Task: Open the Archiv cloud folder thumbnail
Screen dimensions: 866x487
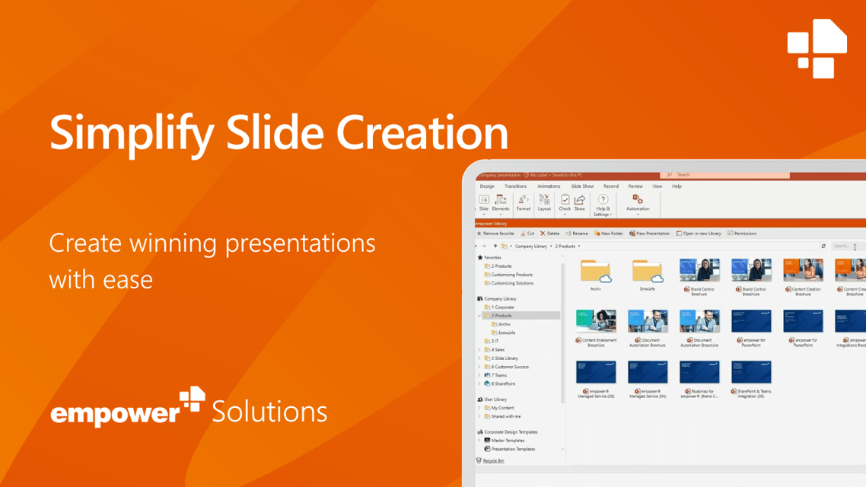Action: click(x=595, y=275)
